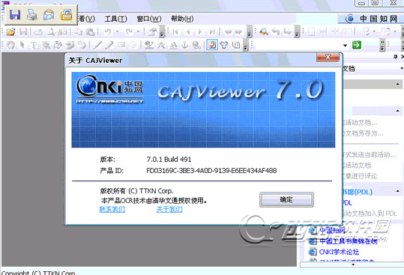
Task: Open the 中国工具书集锦在线 link
Action: 349,241
